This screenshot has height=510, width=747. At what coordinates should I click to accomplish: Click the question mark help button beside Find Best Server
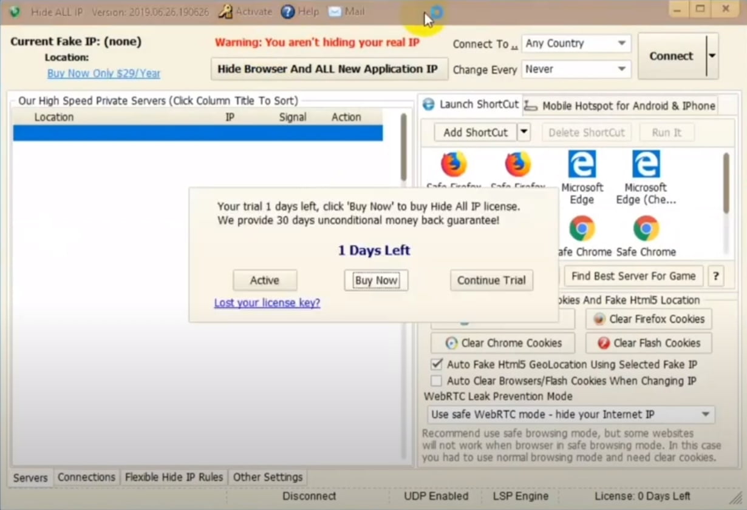715,276
